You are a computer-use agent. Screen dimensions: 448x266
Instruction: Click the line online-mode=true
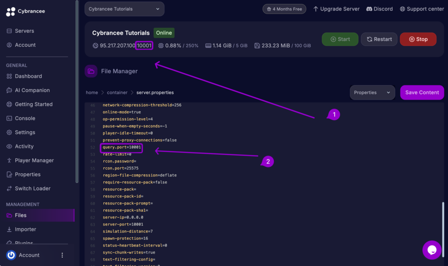click(x=122, y=112)
